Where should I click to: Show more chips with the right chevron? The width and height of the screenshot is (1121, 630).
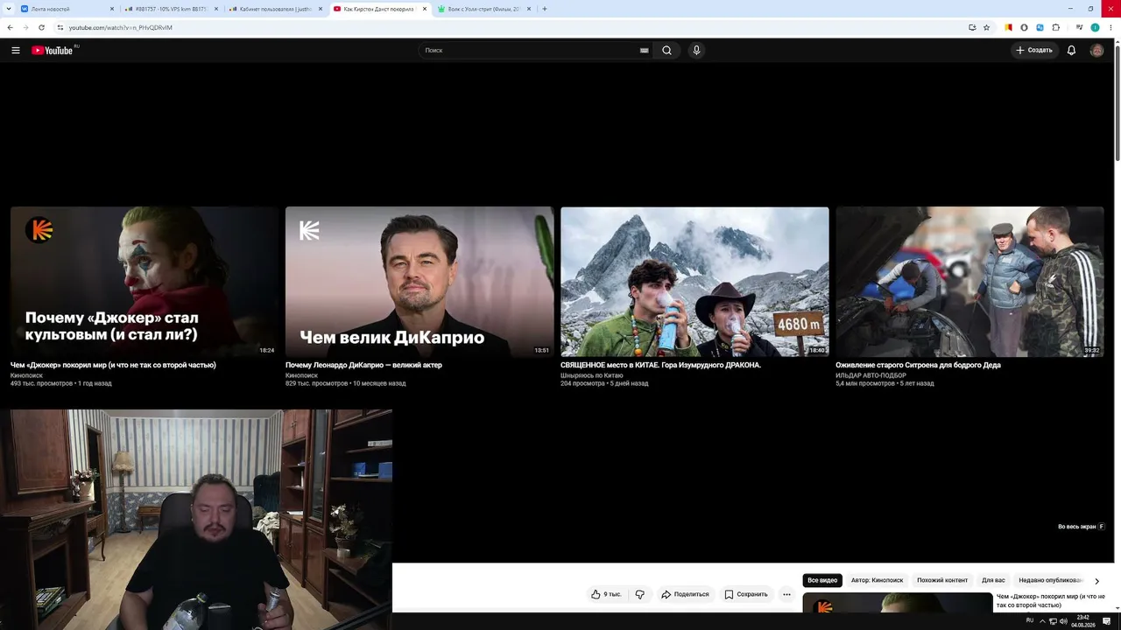tap(1096, 581)
